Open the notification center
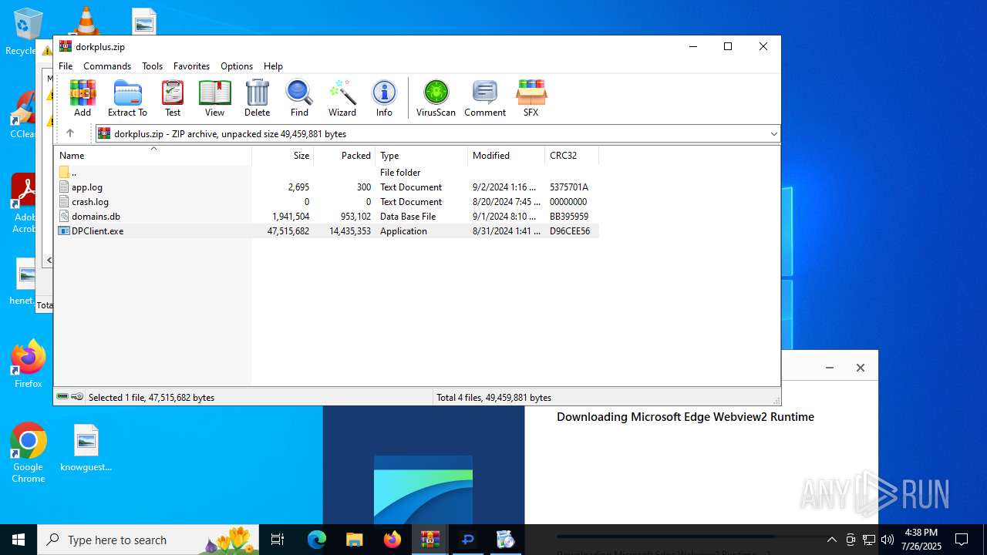 (962, 540)
